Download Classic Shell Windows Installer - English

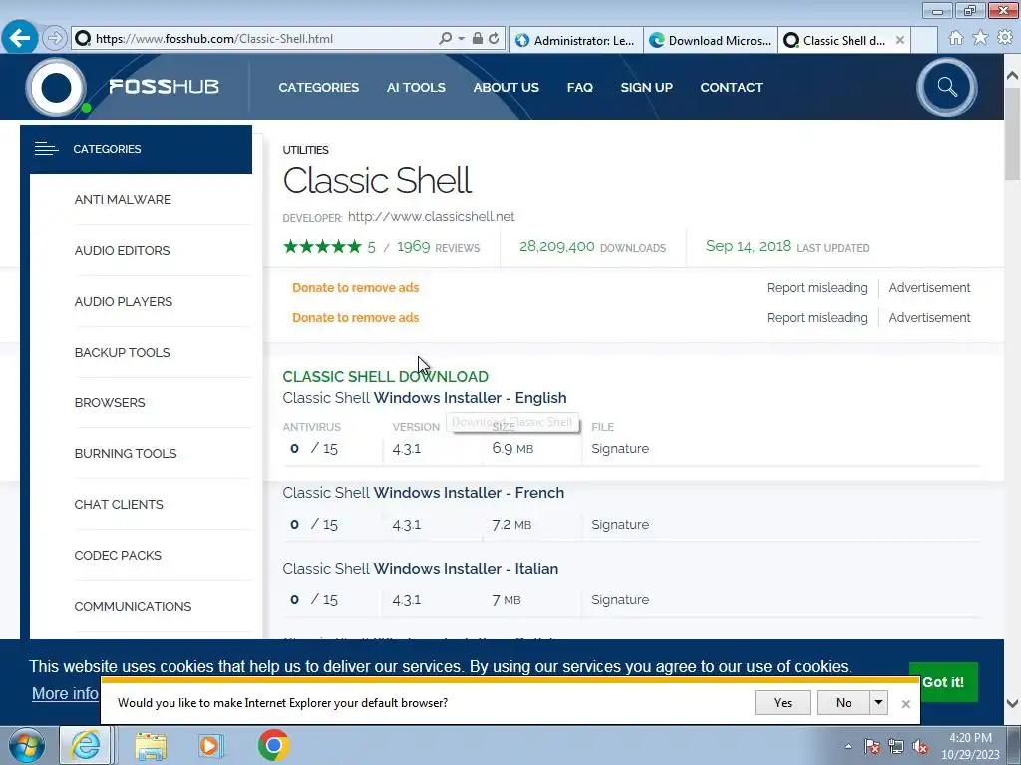pos(425,398)
